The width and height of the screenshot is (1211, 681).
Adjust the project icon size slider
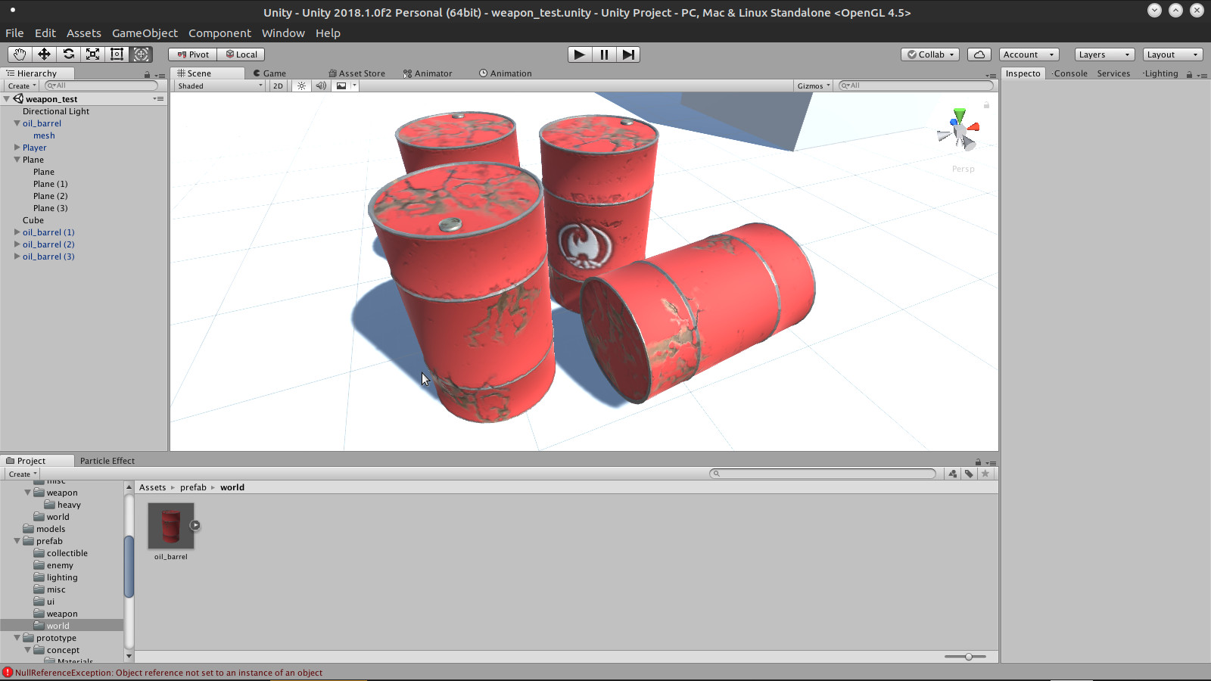coord(968,657)
